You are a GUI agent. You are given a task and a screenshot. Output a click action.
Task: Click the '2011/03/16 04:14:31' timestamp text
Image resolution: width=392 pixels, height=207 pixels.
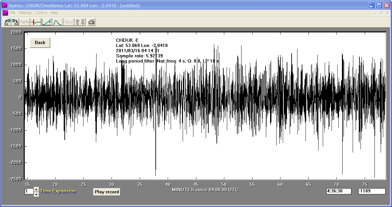(137, 51)
